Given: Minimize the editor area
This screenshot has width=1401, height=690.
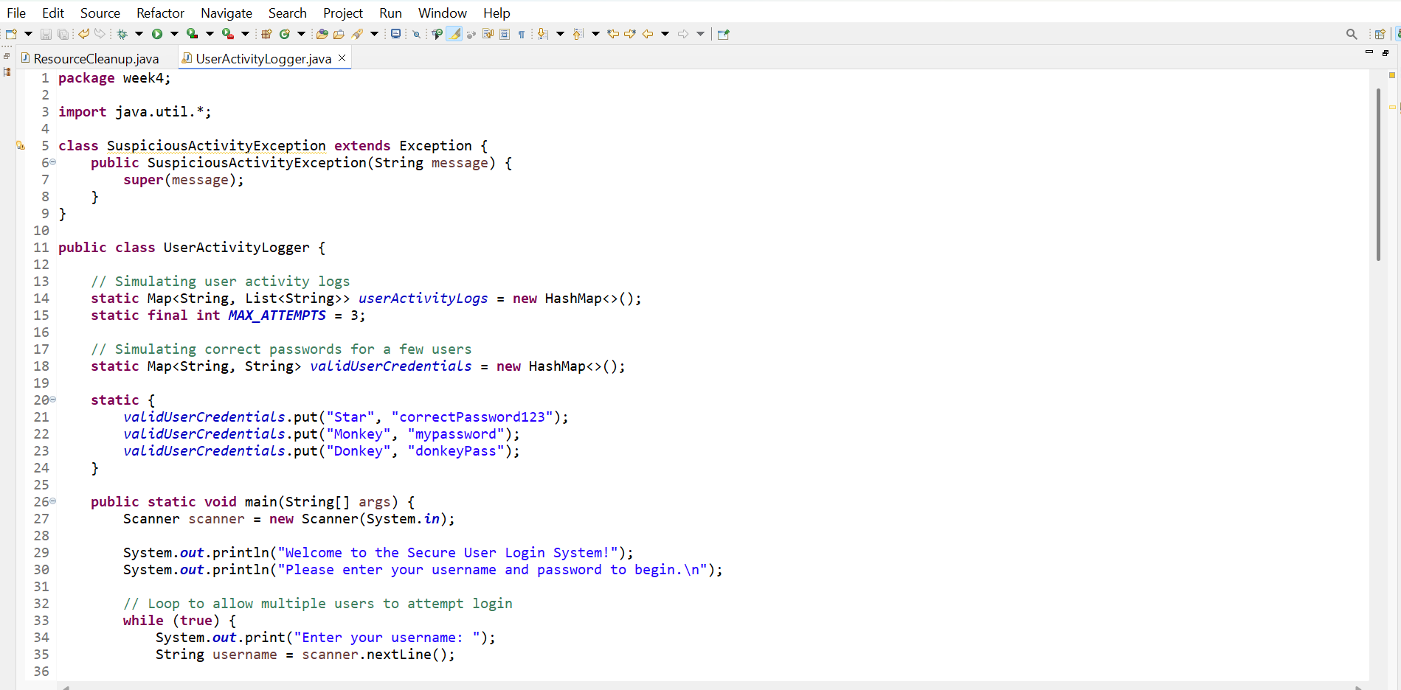Looking at the screenshot, I should [1369, 52].
